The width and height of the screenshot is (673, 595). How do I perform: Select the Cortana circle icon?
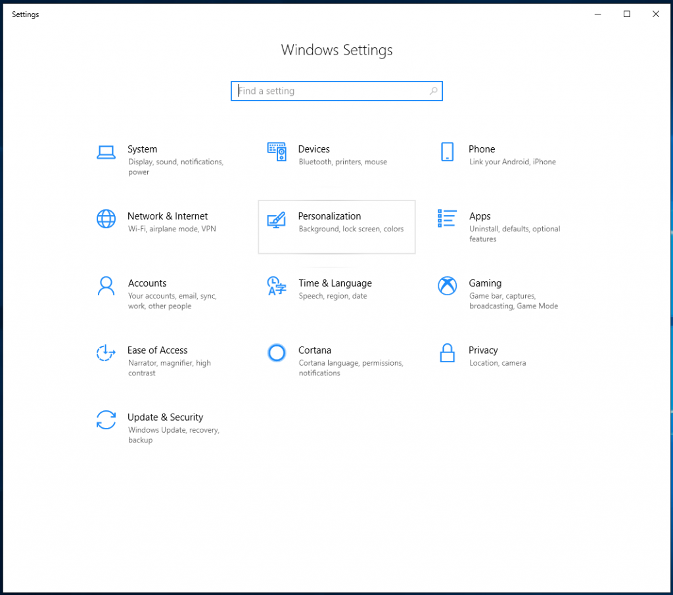coord(277,353)
